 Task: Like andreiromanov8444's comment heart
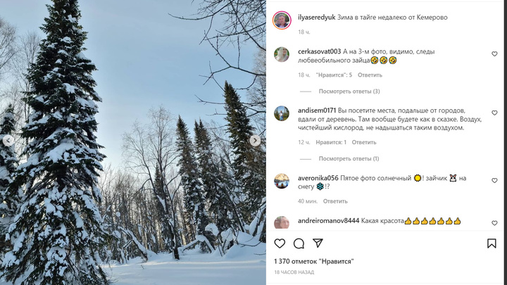(494, 223)
